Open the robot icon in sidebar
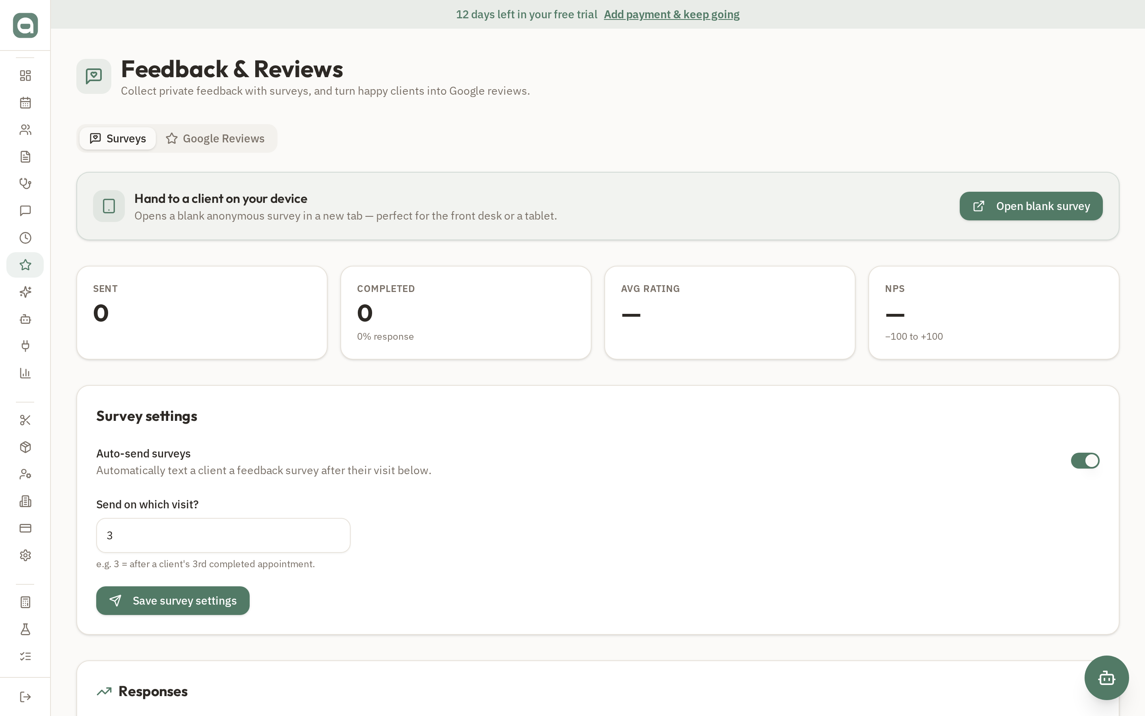 coord(25,319)
